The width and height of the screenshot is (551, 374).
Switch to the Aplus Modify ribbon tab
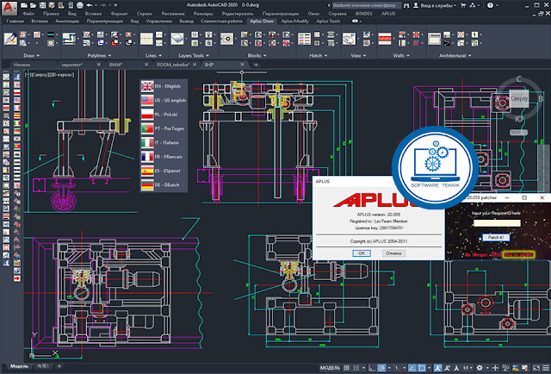[x=294, y=21]
